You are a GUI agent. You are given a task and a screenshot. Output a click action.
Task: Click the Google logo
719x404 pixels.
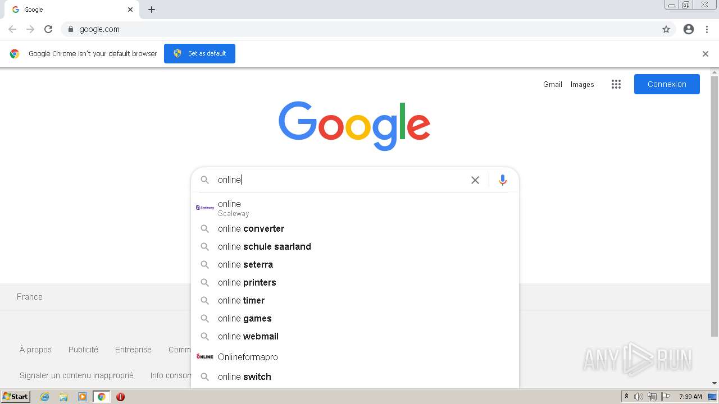pyautogui.click(x=354, y=126)
